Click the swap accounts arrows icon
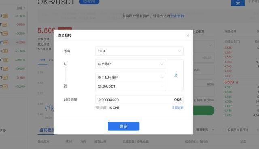The height and width of the screenshot is (149, 259). pos(176,76)
